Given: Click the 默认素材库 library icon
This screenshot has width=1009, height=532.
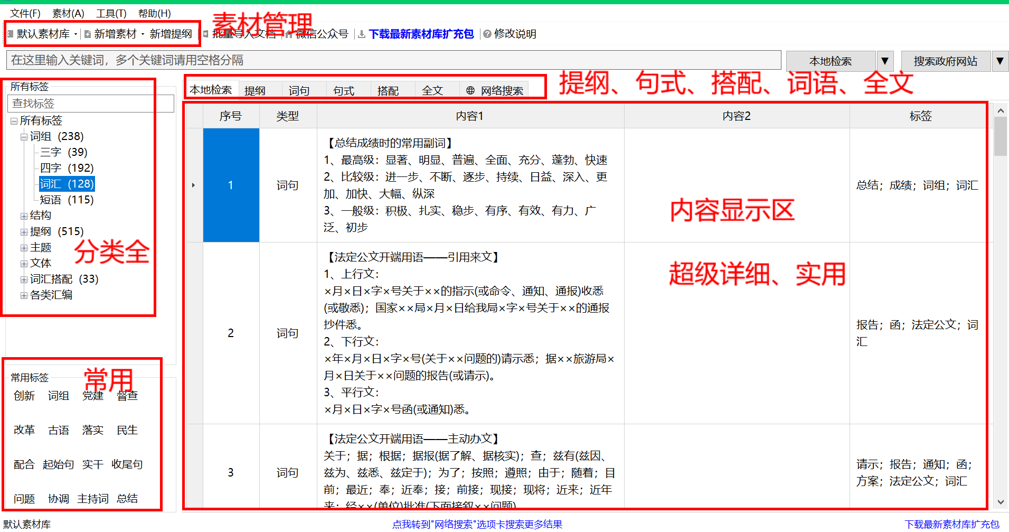Looking at the screenshot, I should coord(10,34).
